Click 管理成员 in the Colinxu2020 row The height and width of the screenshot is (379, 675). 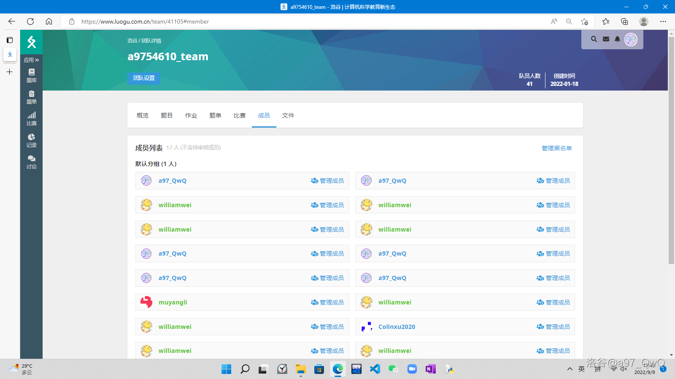[553, 327]
